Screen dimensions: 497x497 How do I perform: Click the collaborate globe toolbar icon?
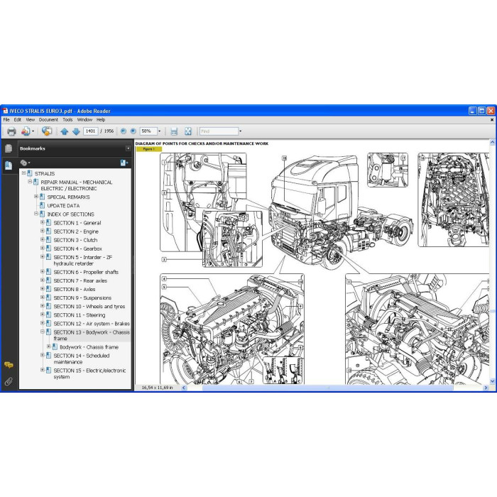(x=47, y=131)
